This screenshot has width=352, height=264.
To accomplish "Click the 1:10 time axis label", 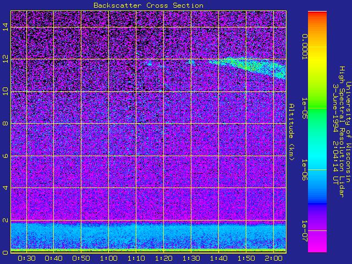I will tap(136, 258).
